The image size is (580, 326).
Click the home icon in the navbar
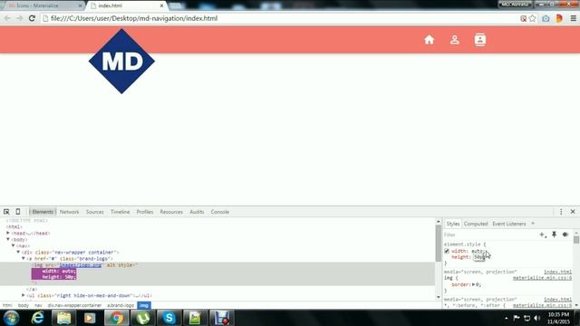429,40
